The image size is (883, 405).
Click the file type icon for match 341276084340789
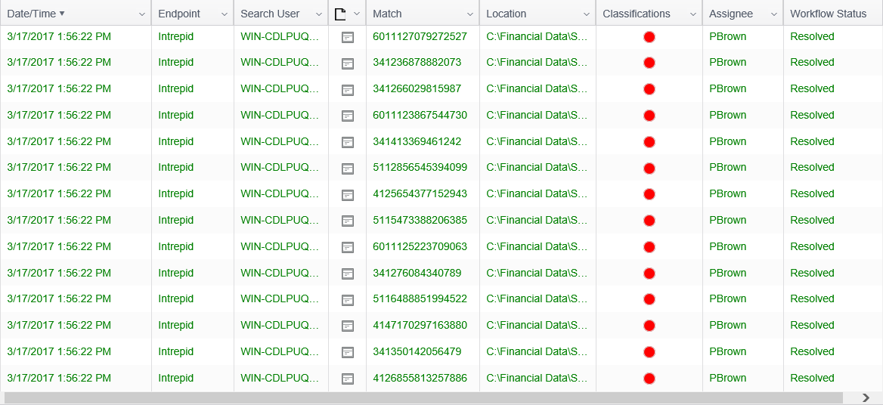click(x=348, y=274)
